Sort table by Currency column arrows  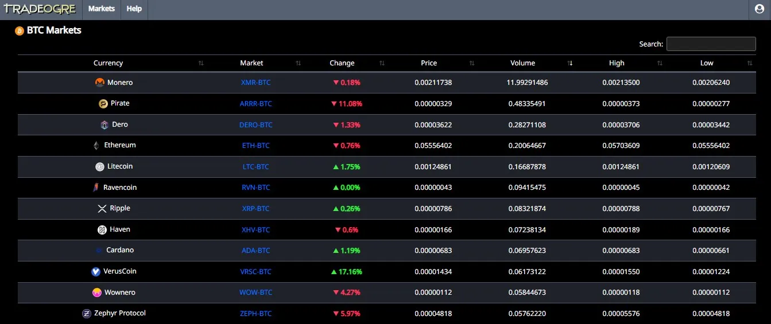click(x=201, y=63)
